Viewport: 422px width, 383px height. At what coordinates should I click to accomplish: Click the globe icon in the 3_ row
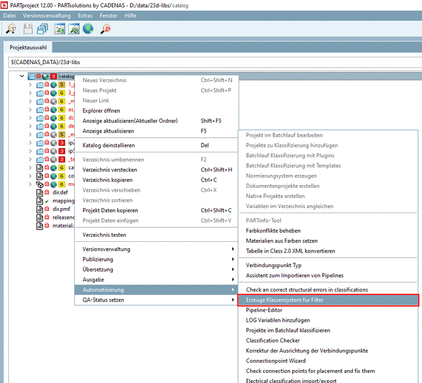tap(53, 93)
